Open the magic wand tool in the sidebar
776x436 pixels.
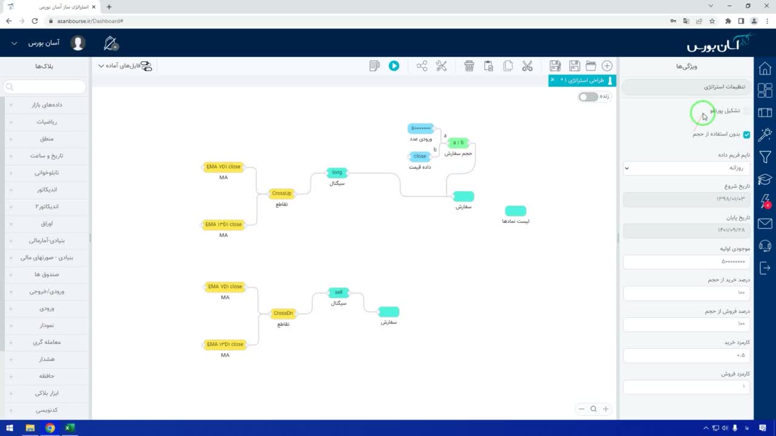click(x=765, y=134)
